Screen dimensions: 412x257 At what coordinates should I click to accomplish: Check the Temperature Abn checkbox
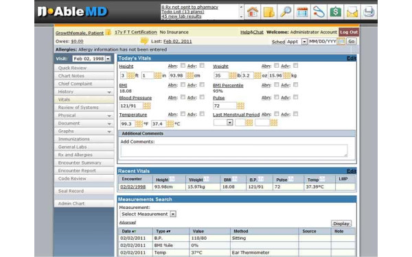(183, 114)
